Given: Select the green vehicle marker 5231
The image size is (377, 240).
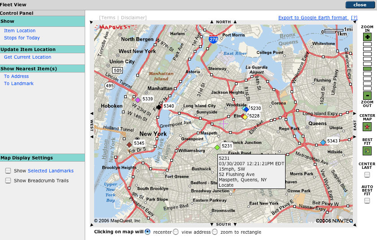Looking at the screenshot, I should pos(217,147).
